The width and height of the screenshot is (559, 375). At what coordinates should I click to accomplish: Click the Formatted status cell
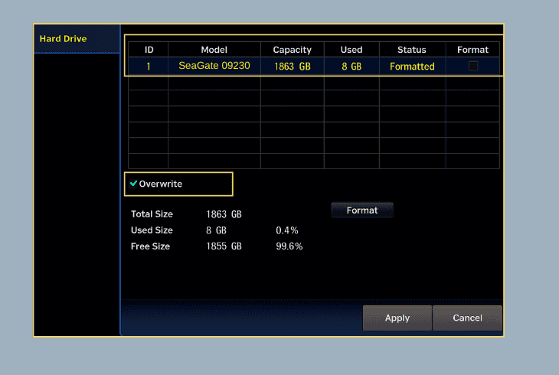click(x=412, y=66)
